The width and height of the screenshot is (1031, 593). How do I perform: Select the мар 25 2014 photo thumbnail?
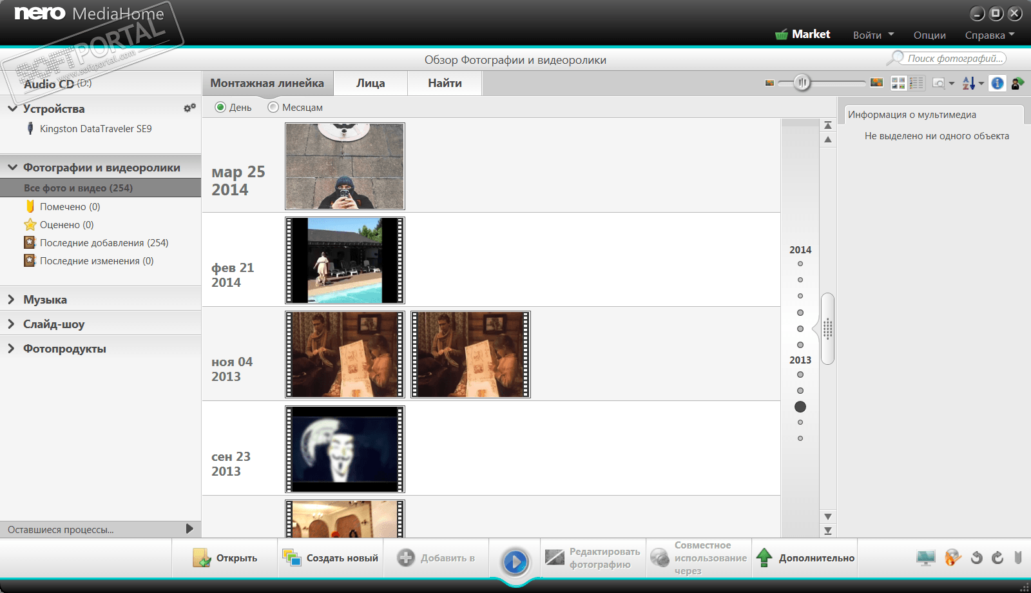point(345,166)
